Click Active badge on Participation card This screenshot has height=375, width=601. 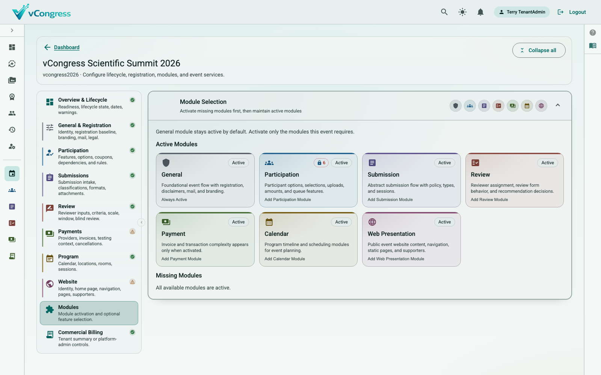point(341,163)
